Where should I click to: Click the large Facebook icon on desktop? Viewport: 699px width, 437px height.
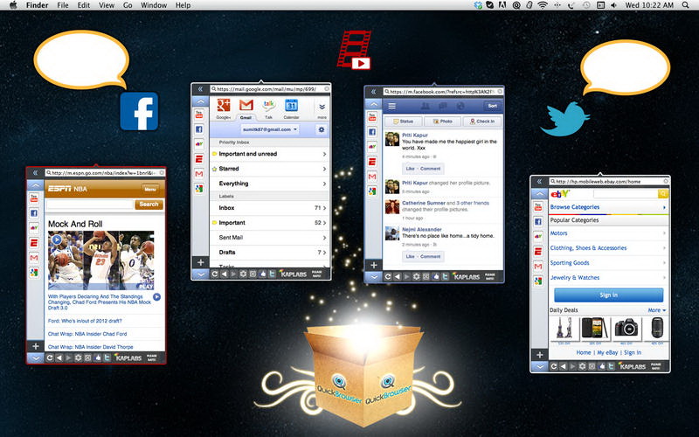(x=138, y=112)
